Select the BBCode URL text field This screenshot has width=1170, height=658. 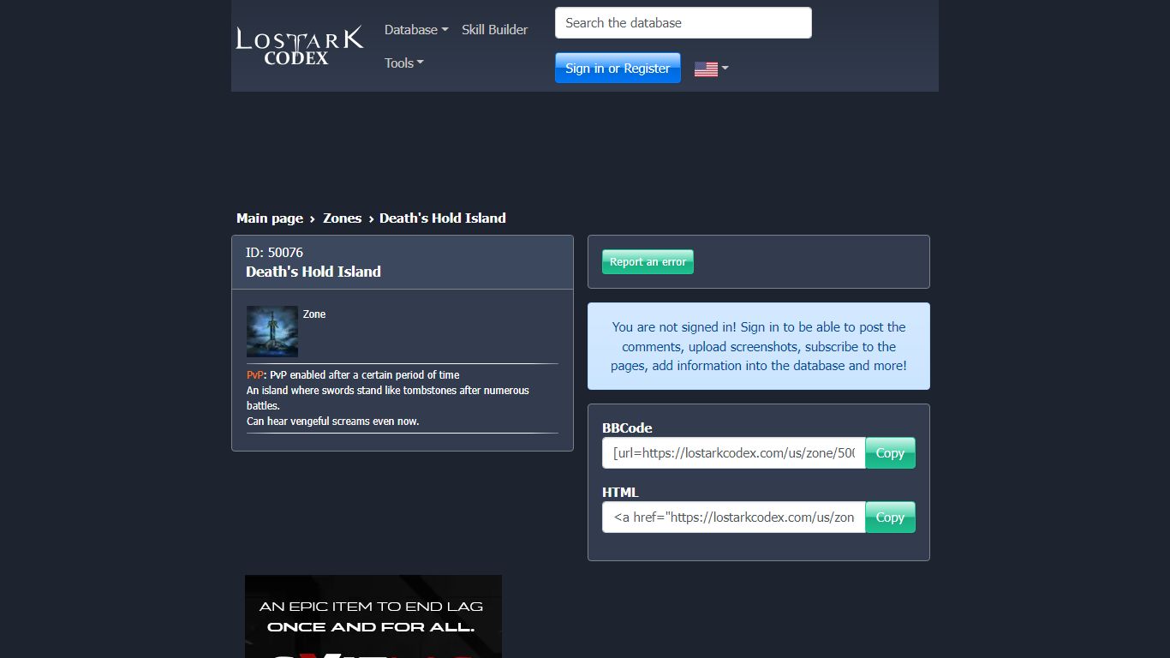[x=734, y=453]
